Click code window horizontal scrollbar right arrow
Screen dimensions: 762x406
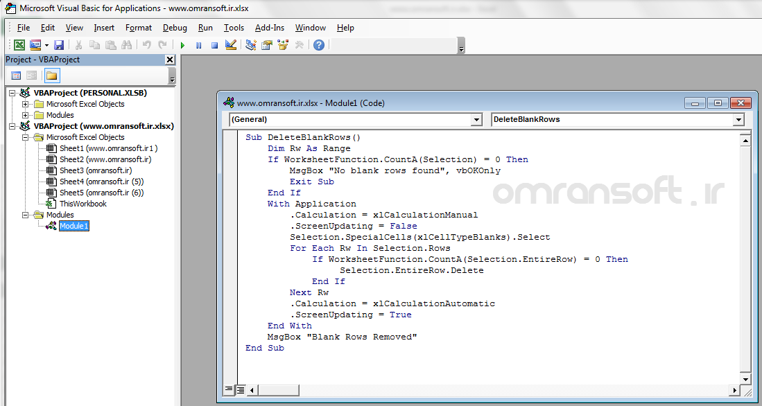coord(735,390)
